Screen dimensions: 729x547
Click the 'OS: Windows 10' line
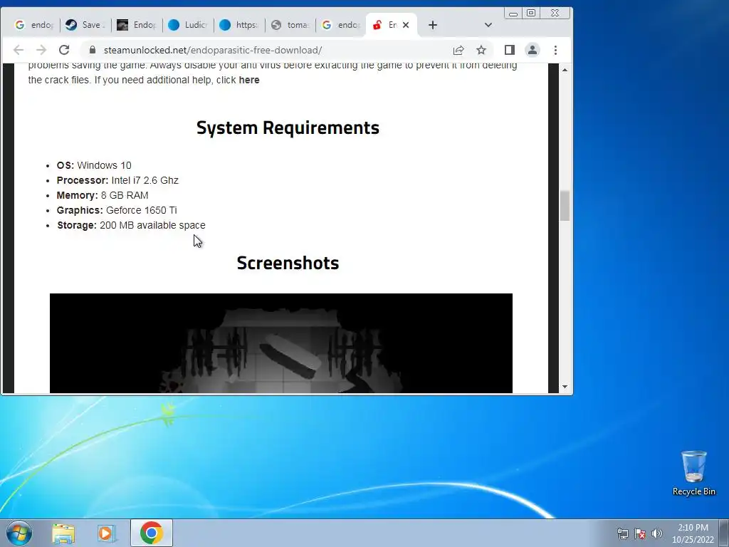[94, 165]
